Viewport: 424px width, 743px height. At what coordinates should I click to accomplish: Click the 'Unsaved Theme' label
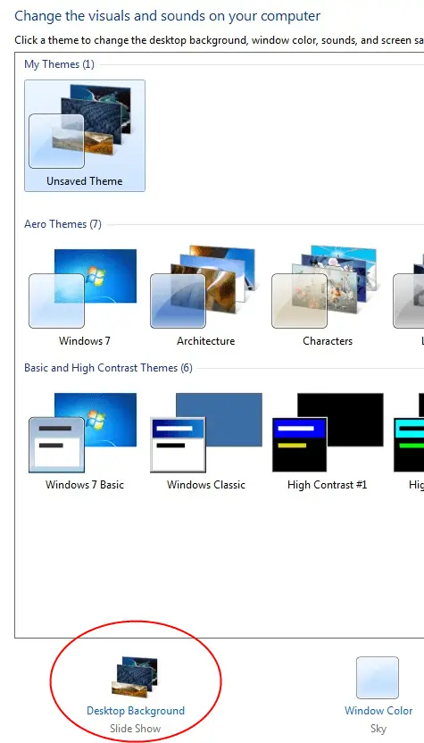[x=84, y=181]
